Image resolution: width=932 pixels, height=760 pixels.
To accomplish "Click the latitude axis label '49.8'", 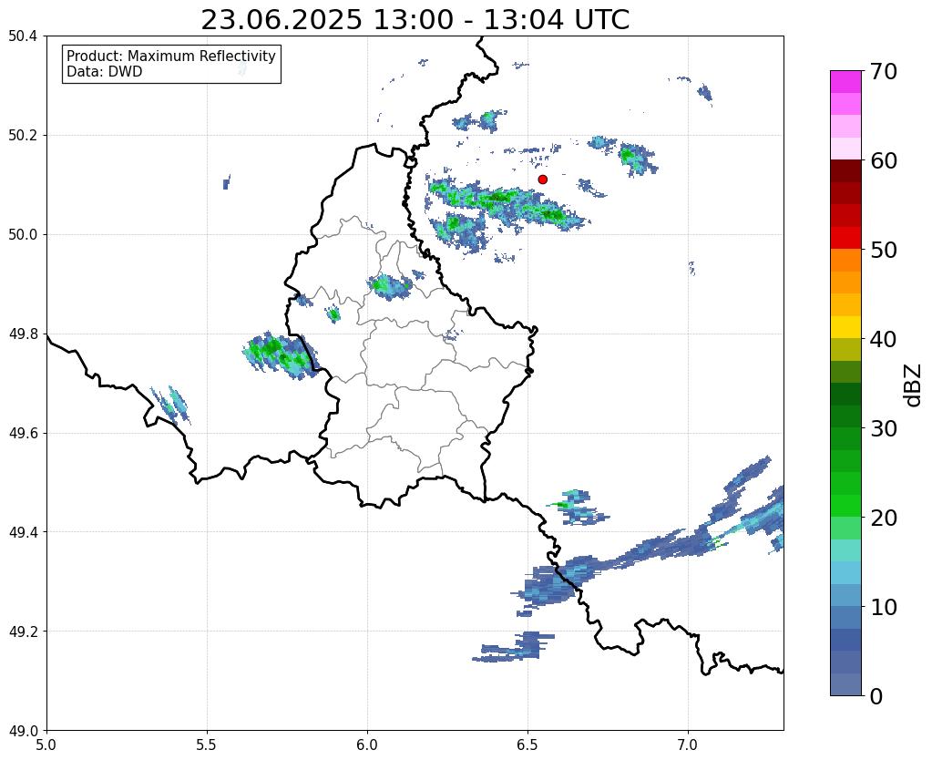I will (x=23, y=334).
